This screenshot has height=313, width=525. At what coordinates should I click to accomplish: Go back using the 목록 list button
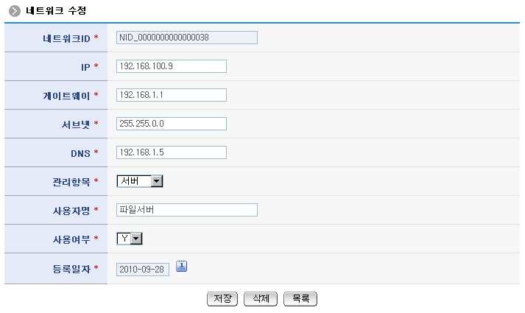(x=300, y=299)
